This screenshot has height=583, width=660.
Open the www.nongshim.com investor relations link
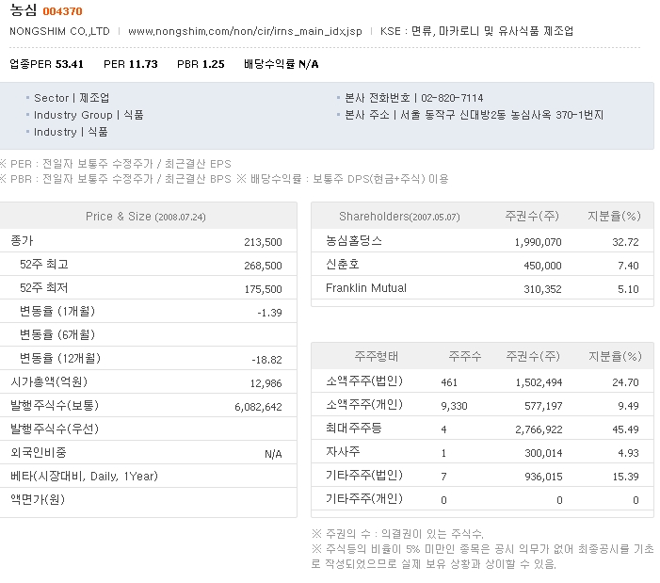click(x=245, y=32)
